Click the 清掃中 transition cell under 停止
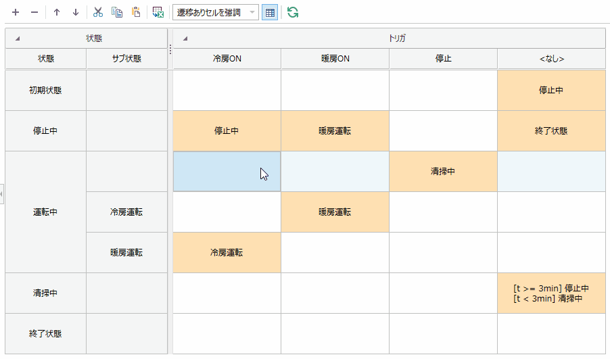This screenshot has height=359, width=610. (x=443, y=171)
